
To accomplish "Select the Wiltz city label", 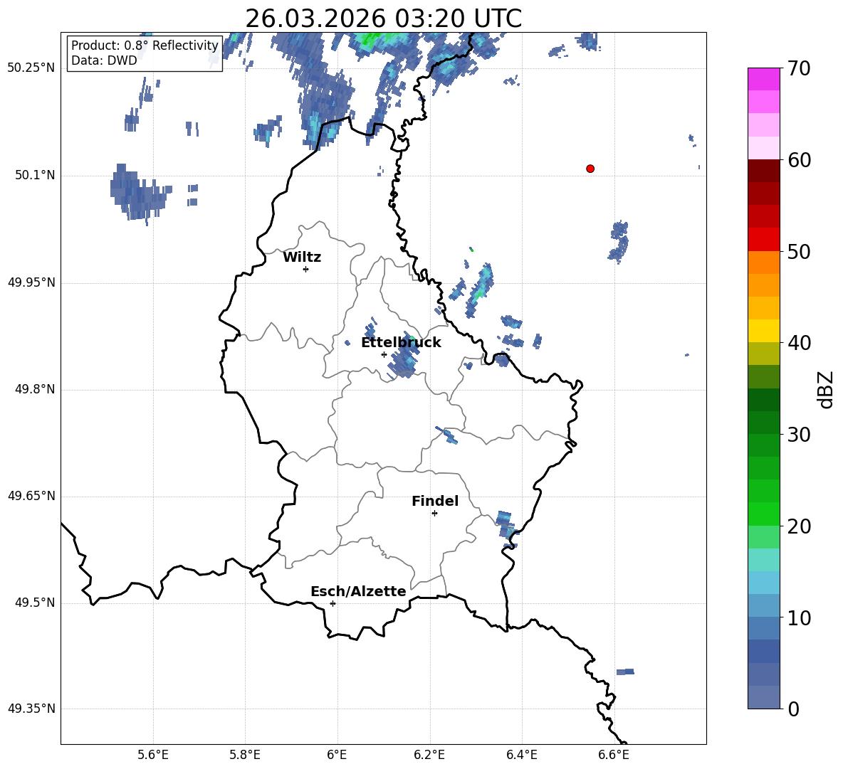I will (302, 258).
